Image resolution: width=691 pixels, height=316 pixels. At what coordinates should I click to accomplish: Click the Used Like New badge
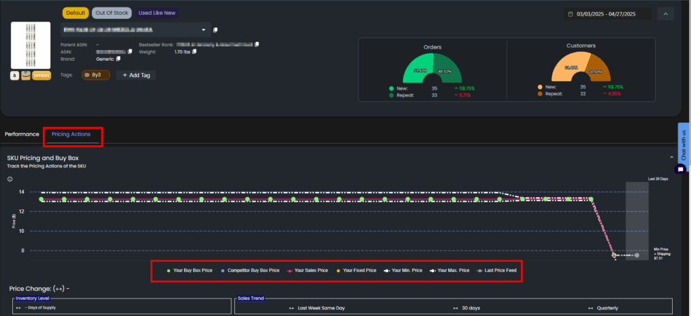pyautogui.click(x=157, y=13)
